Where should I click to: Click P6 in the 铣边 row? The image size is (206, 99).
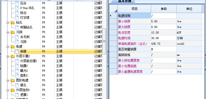click(44, 13)
